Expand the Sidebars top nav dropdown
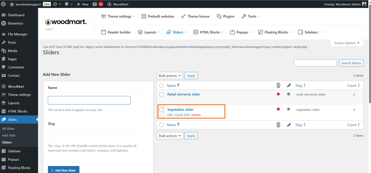This screenshot has height=173, width=371. tap(310, 32)
